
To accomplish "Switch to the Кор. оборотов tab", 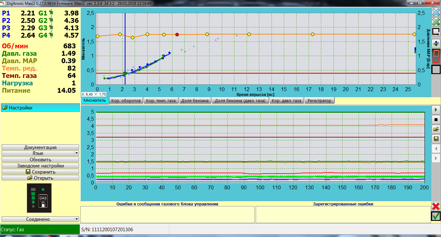I will click(x=126, y=101).
